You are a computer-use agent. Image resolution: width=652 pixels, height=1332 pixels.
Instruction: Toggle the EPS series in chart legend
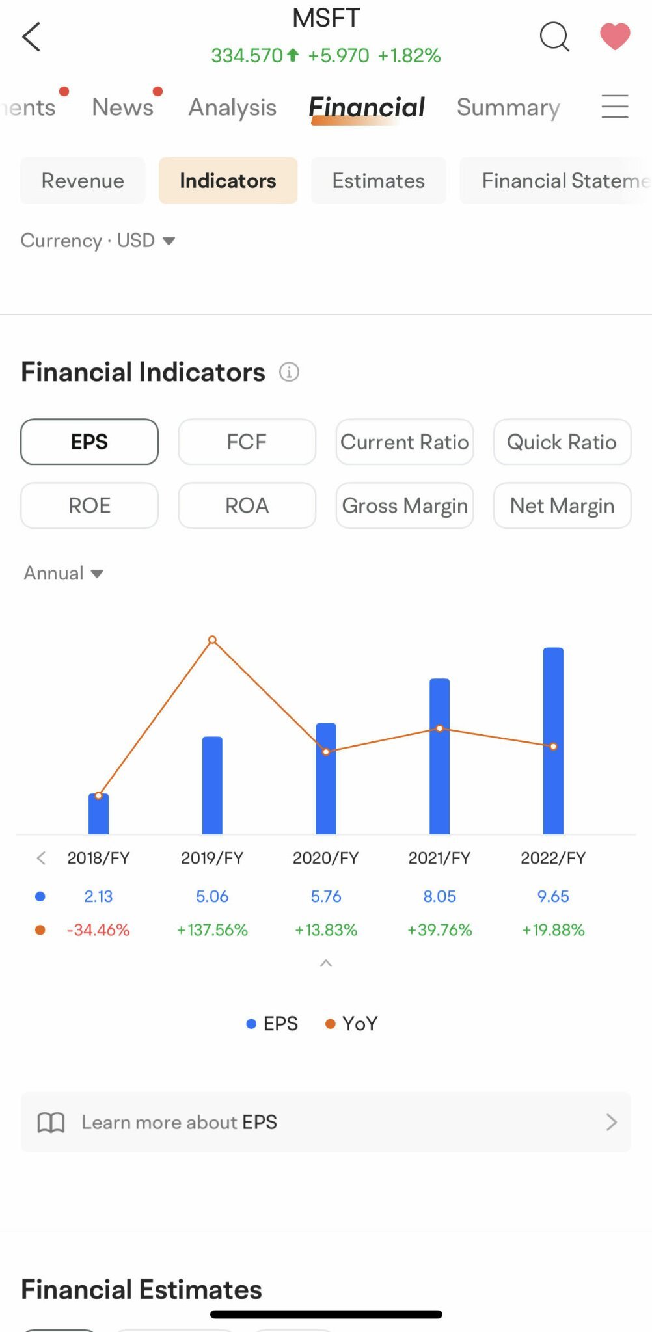[x=272, y=1024]
